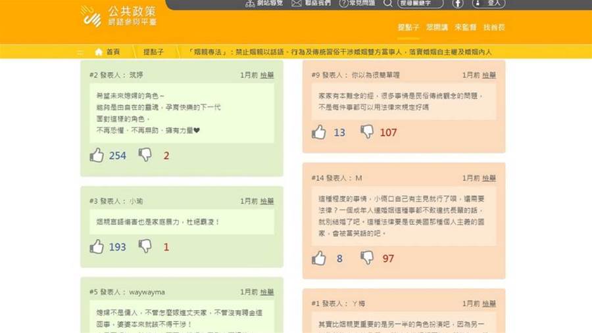Open the Facebook icon in header
The image size is (592, 333).
(x=458, y=4)
